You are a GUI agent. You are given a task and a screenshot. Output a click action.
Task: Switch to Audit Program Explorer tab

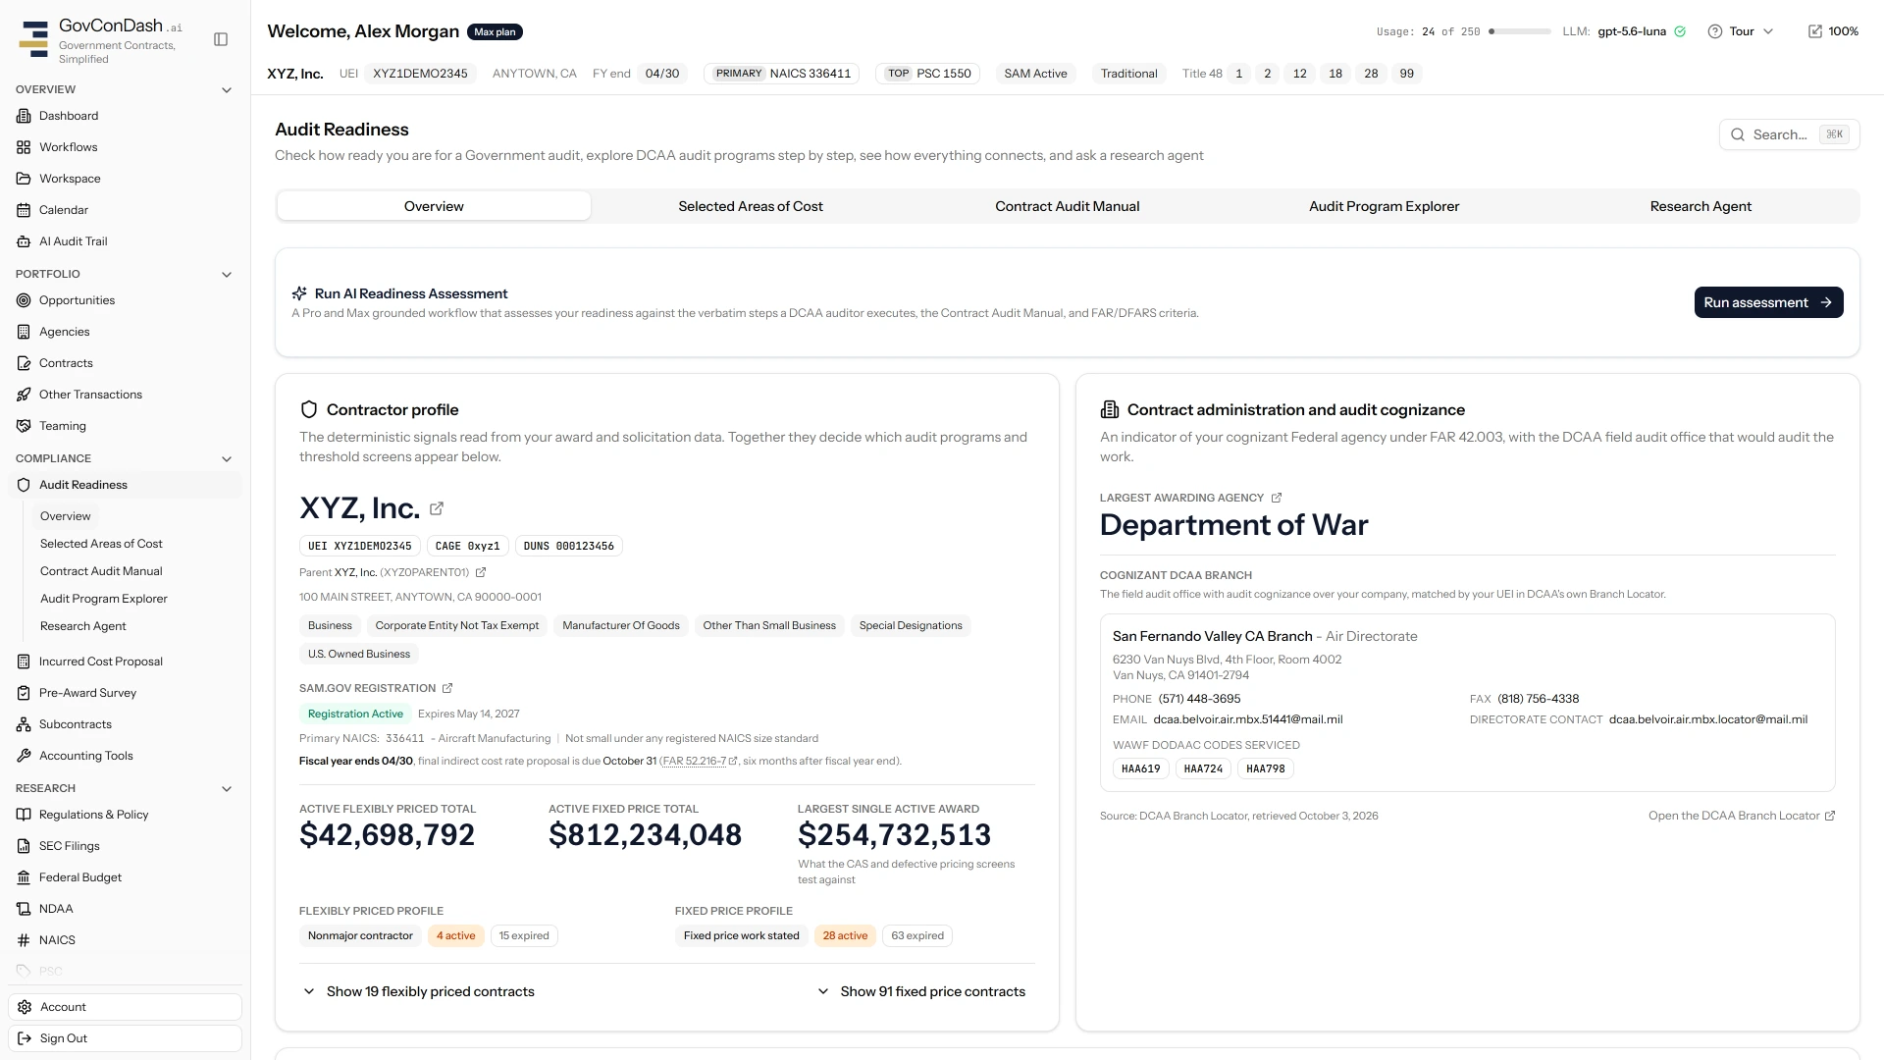click(1384, 206)
